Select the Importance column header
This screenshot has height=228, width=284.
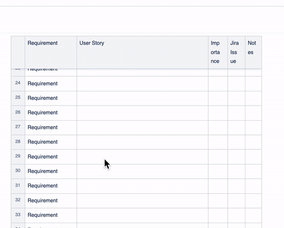(218, 52)
